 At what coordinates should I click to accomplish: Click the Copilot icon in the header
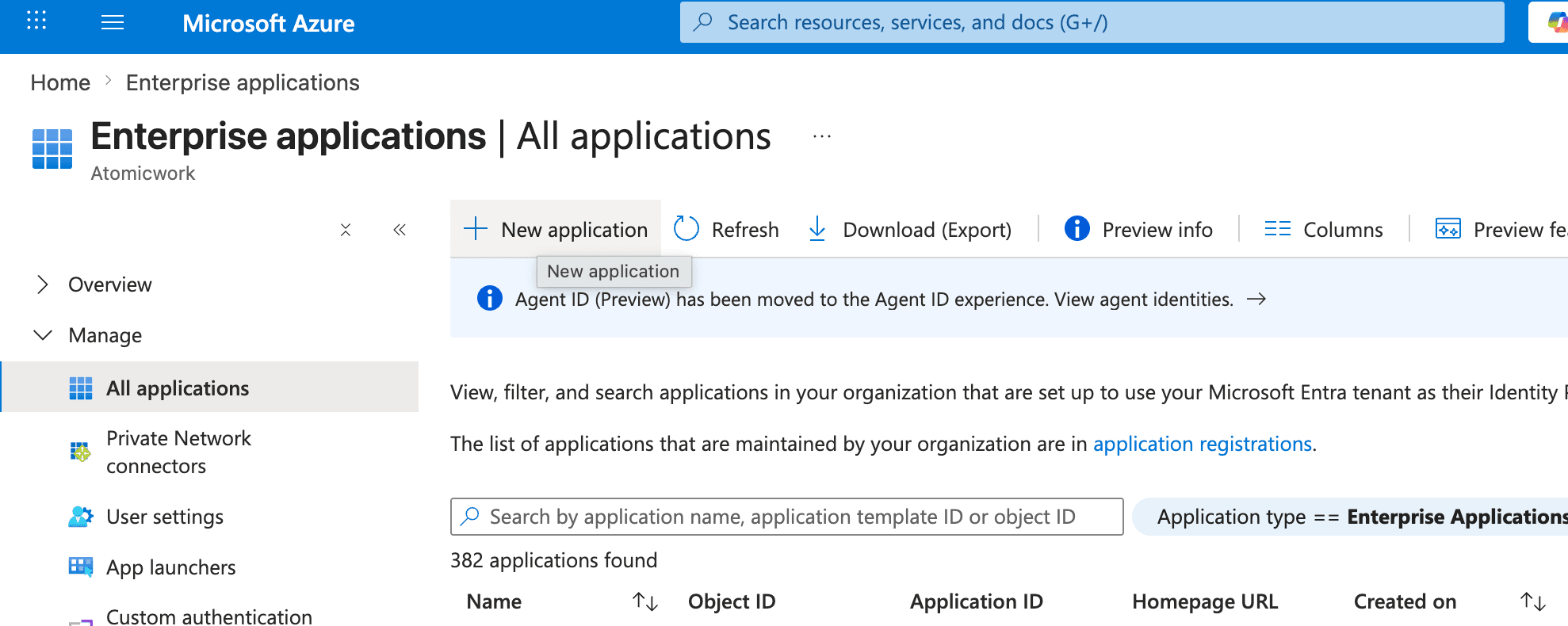coord(1557,22)
